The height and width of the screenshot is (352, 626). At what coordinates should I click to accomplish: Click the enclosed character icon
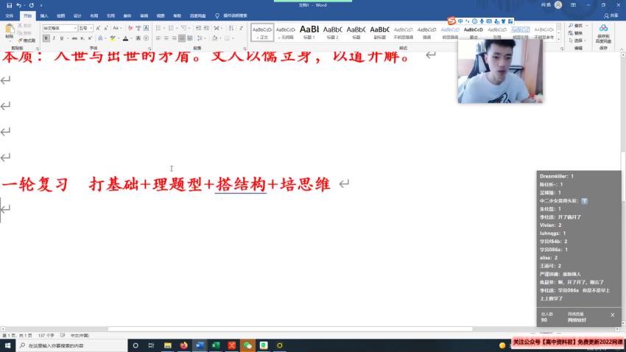click(146, 38)
